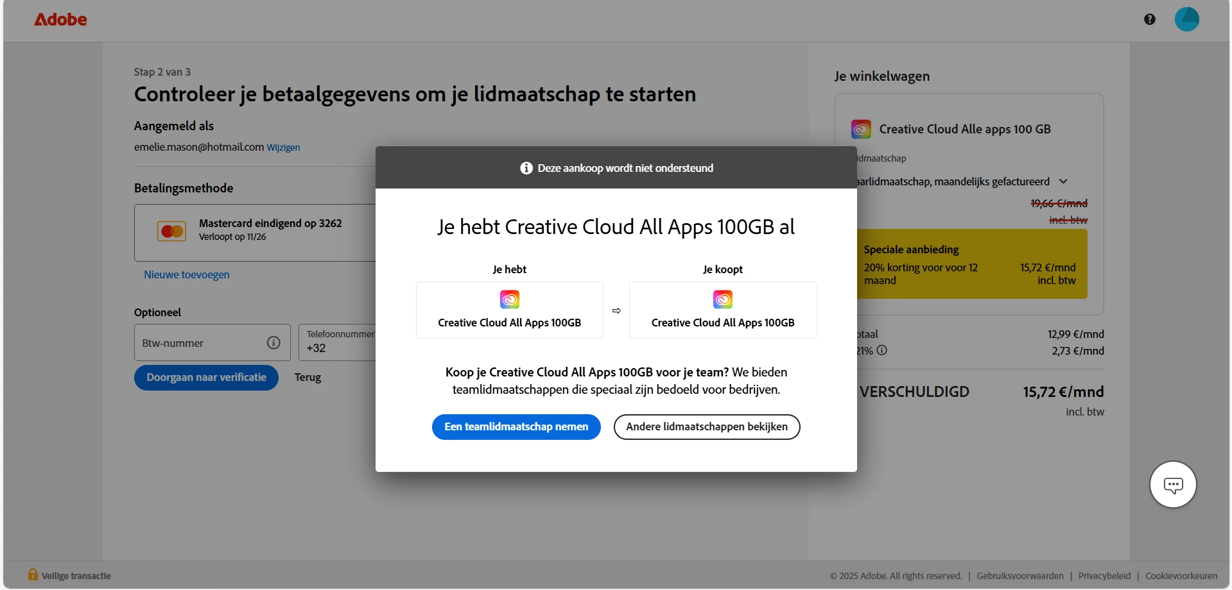
Task: Click Doorgaan naar verificatie button
Action: tap(206, 378)
